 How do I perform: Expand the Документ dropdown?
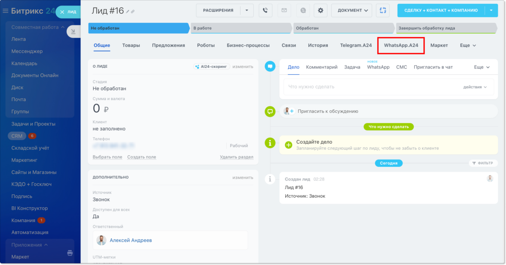tap(352, 10)
